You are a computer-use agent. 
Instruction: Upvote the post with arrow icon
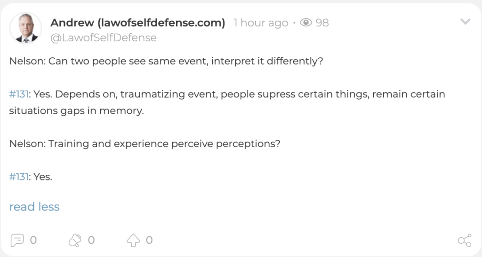(x=133, y=240)
